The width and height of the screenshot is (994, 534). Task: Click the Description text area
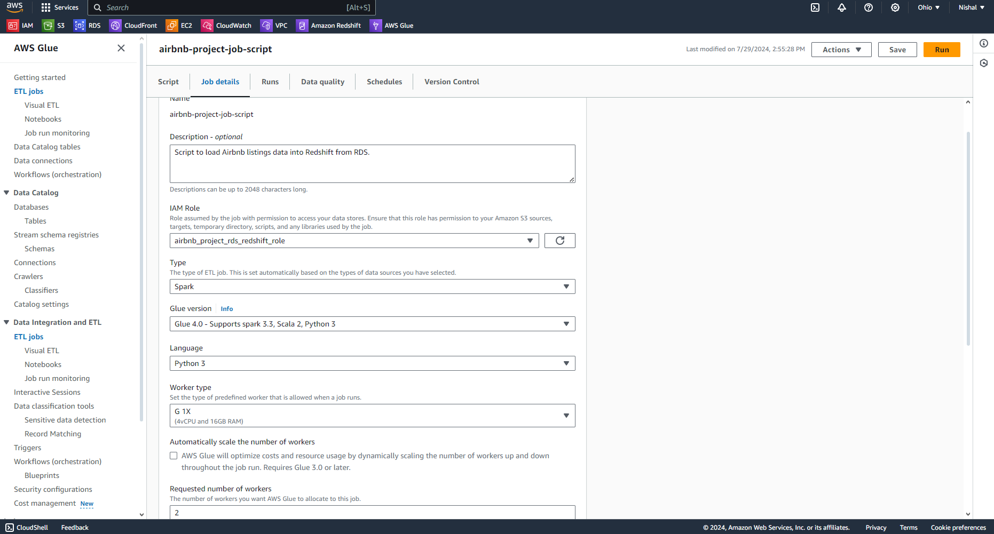[373, 164]
